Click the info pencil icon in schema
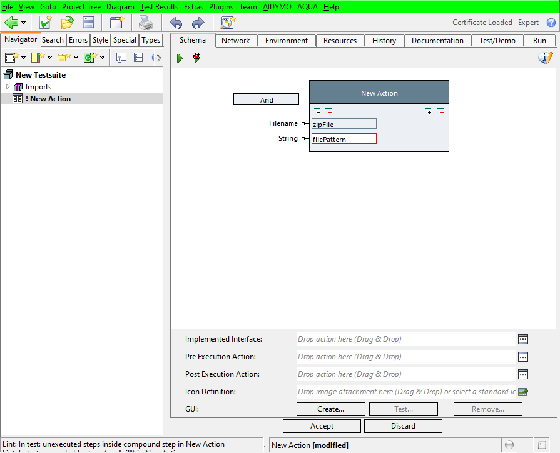Image resolution: width=560 pixels, height=453 pixels. coord(546,58)
